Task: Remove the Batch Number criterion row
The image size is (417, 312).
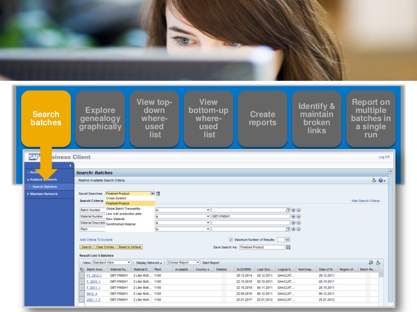Action: pos(298,210)
